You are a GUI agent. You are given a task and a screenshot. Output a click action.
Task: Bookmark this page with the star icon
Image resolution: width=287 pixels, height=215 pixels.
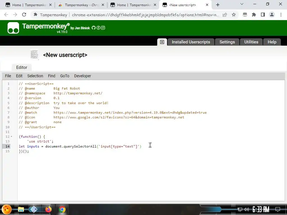click(233, 15)
